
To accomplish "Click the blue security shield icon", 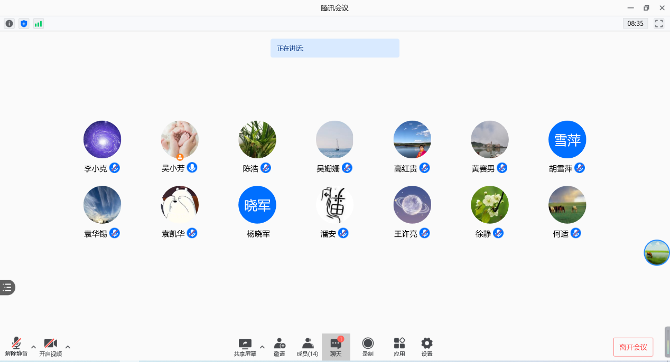I will 24,24.
